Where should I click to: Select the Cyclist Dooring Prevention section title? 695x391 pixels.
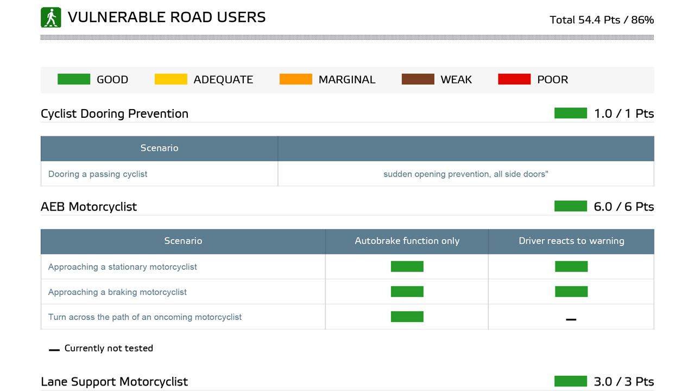coord(115,113)
